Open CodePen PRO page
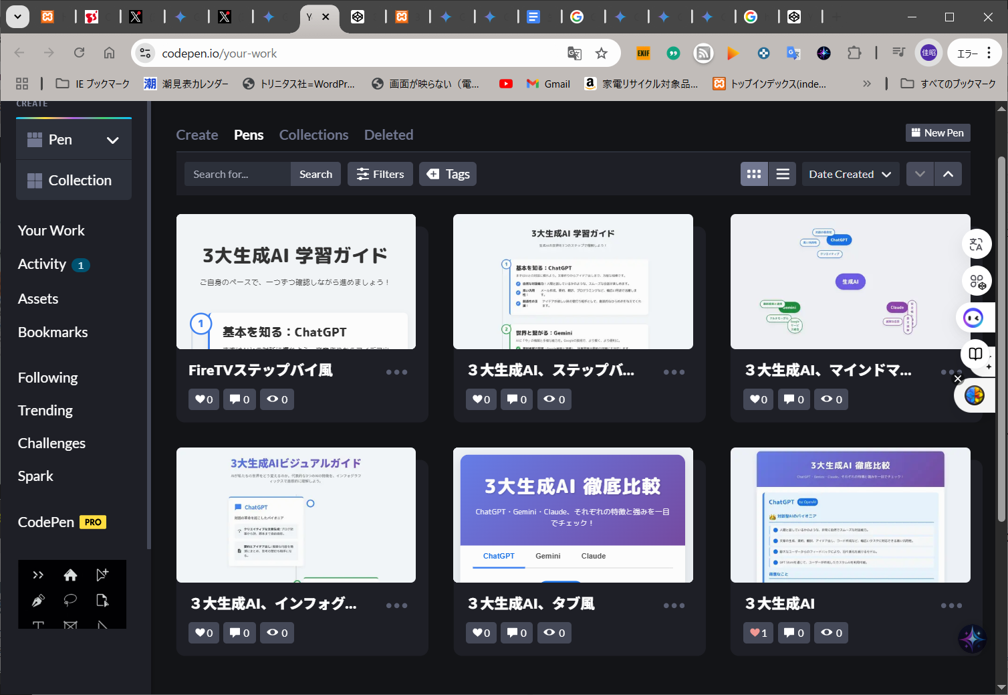Viewport: 1008px width, 695px height. 62,522
